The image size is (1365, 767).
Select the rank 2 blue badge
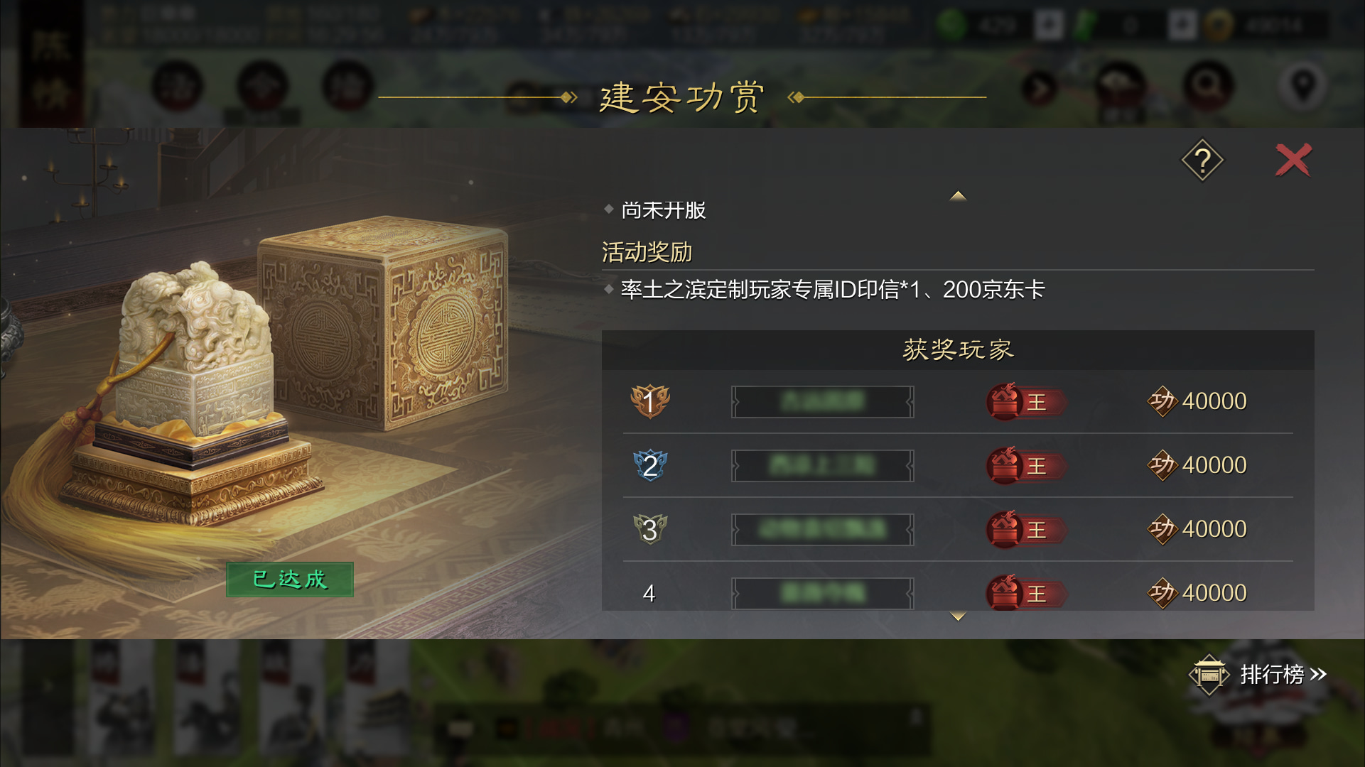[650, 465]
